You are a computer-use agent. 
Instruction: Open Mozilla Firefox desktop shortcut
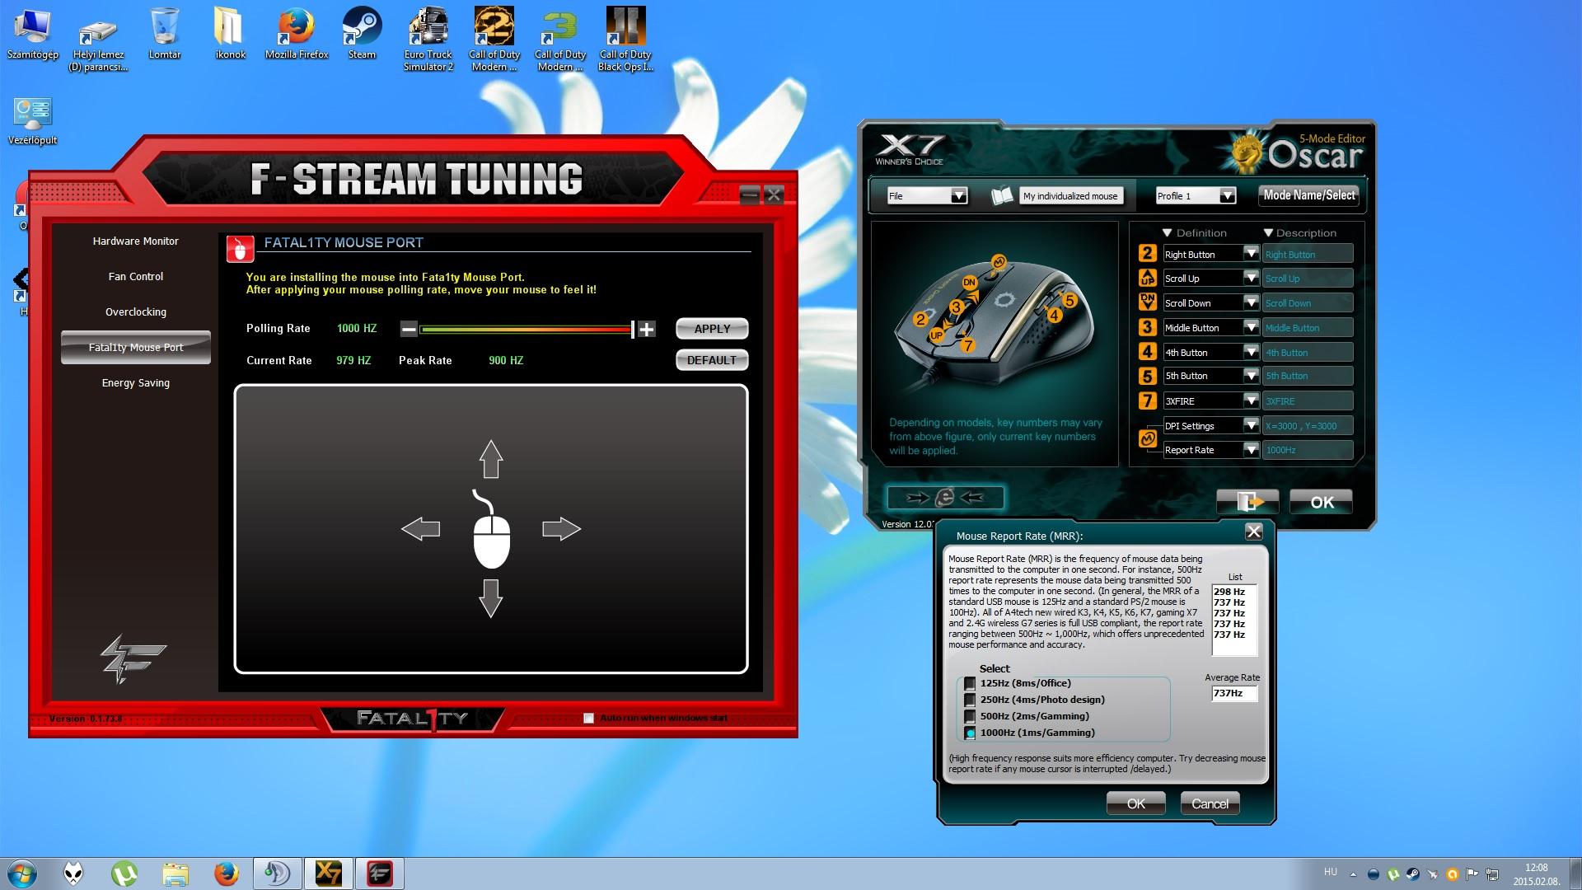tap(297, 33)
